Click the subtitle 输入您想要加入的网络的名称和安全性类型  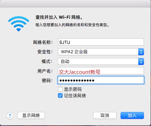point(72,25)
